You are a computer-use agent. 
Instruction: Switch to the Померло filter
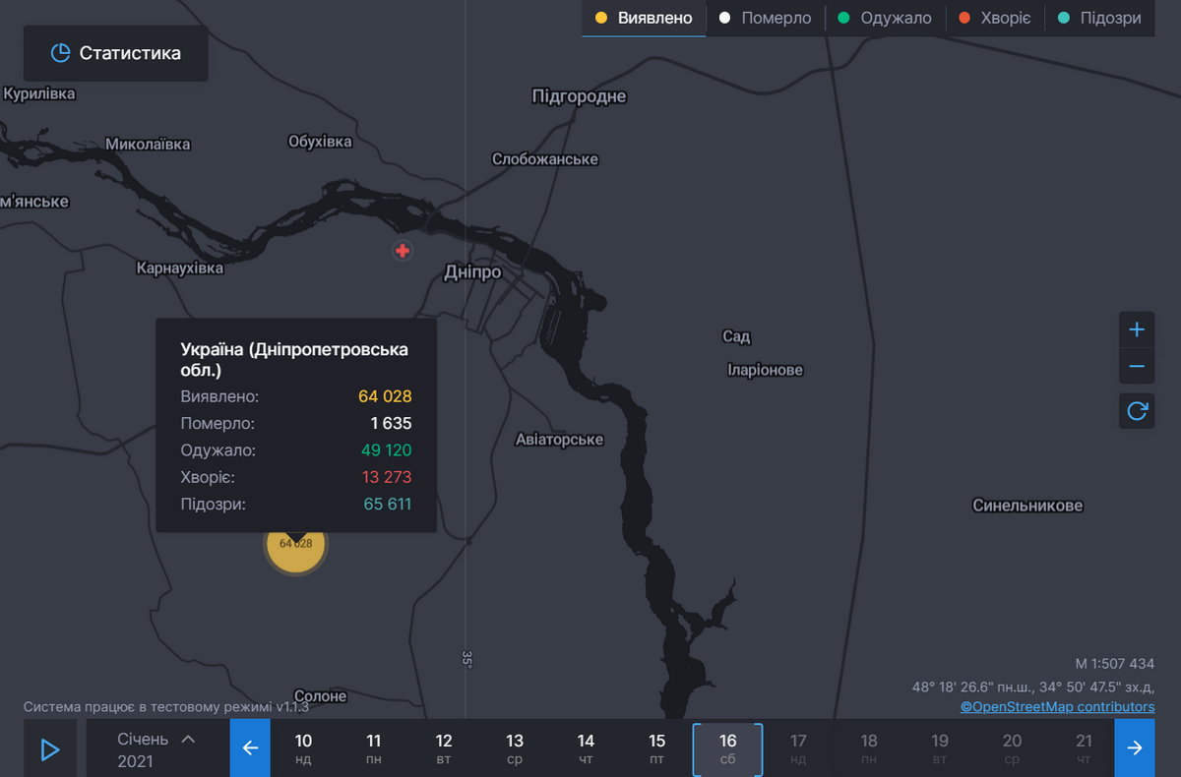(x=765, y=19)
